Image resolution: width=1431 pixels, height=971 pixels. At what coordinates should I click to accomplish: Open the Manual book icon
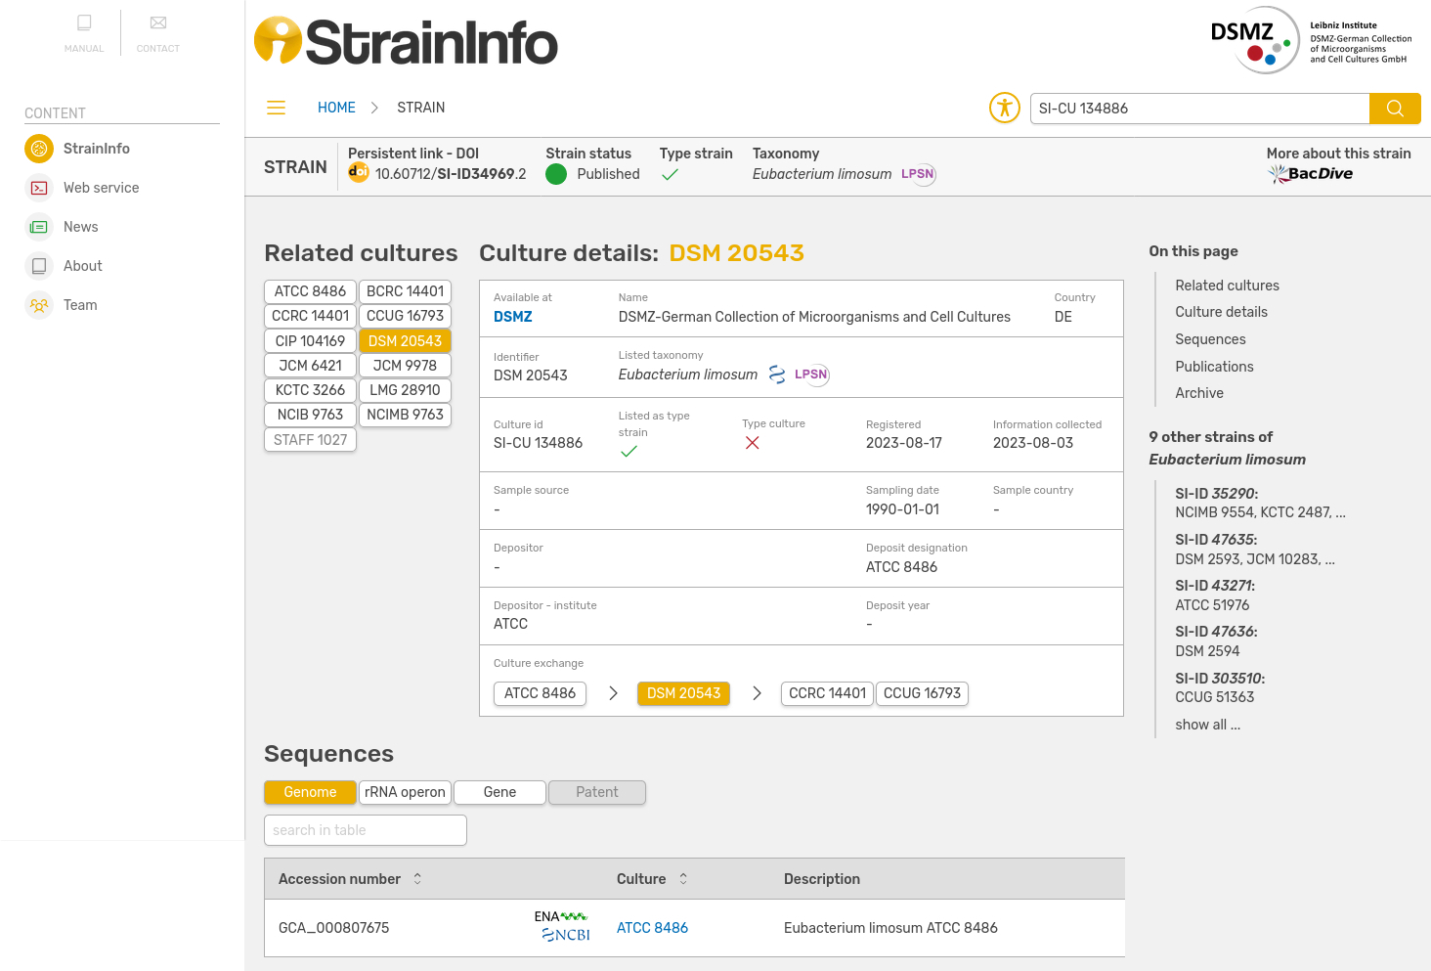click(84, 23)
